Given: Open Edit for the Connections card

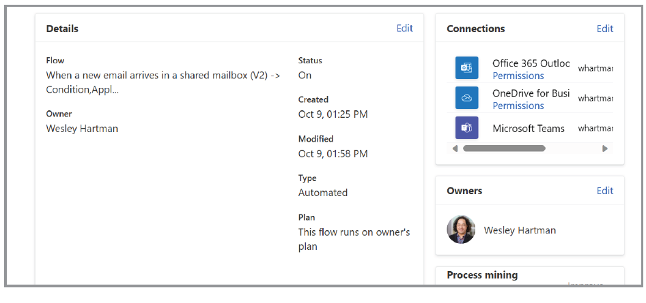Looking at the screenshot, I should point(604,29).
